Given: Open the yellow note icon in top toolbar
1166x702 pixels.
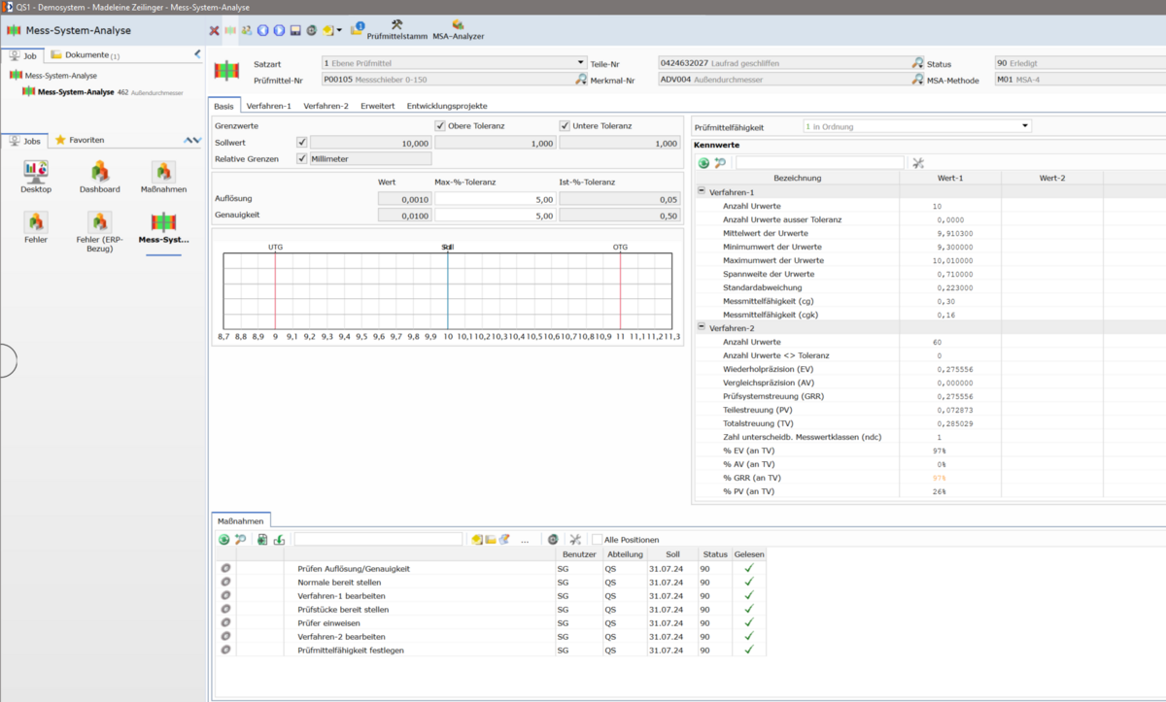Looking at the screenshot, I should (x=329, y=30).
